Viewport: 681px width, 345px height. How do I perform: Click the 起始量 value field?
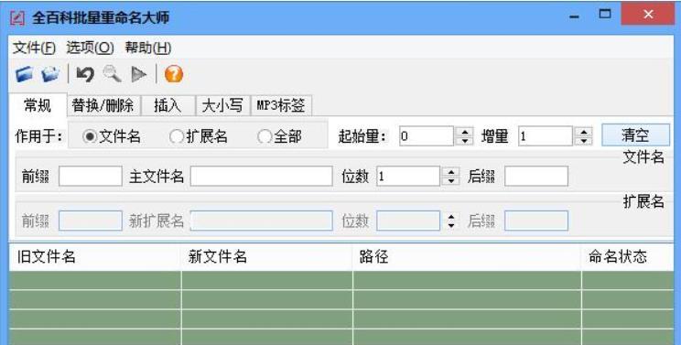tap(426, 136)
